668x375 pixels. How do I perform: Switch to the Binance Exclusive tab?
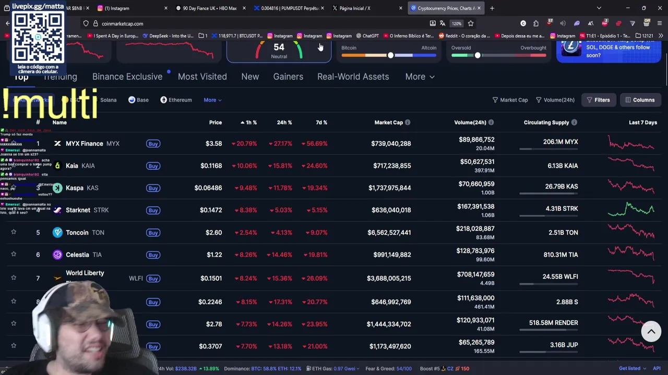pyautogui.click(x=127, y=77)
